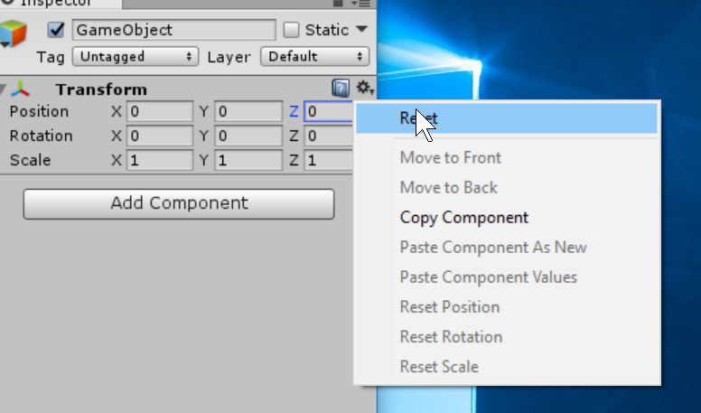Choose Reset Position from the context menu
The height and width of the screenshot is (413, 701).
pyautogui.click(x=449, y=307)
